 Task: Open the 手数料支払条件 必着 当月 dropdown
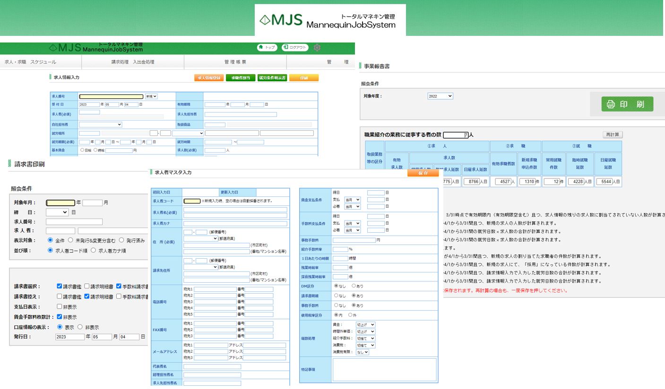pos(353,230)
